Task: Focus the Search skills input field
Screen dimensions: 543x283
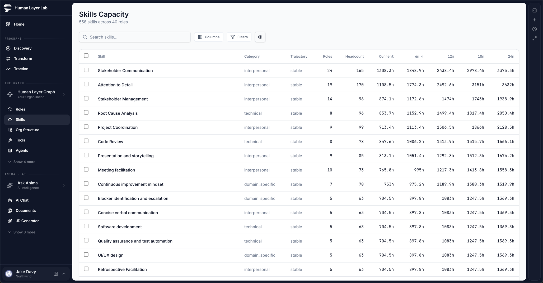Action: (x=135, y=37)
